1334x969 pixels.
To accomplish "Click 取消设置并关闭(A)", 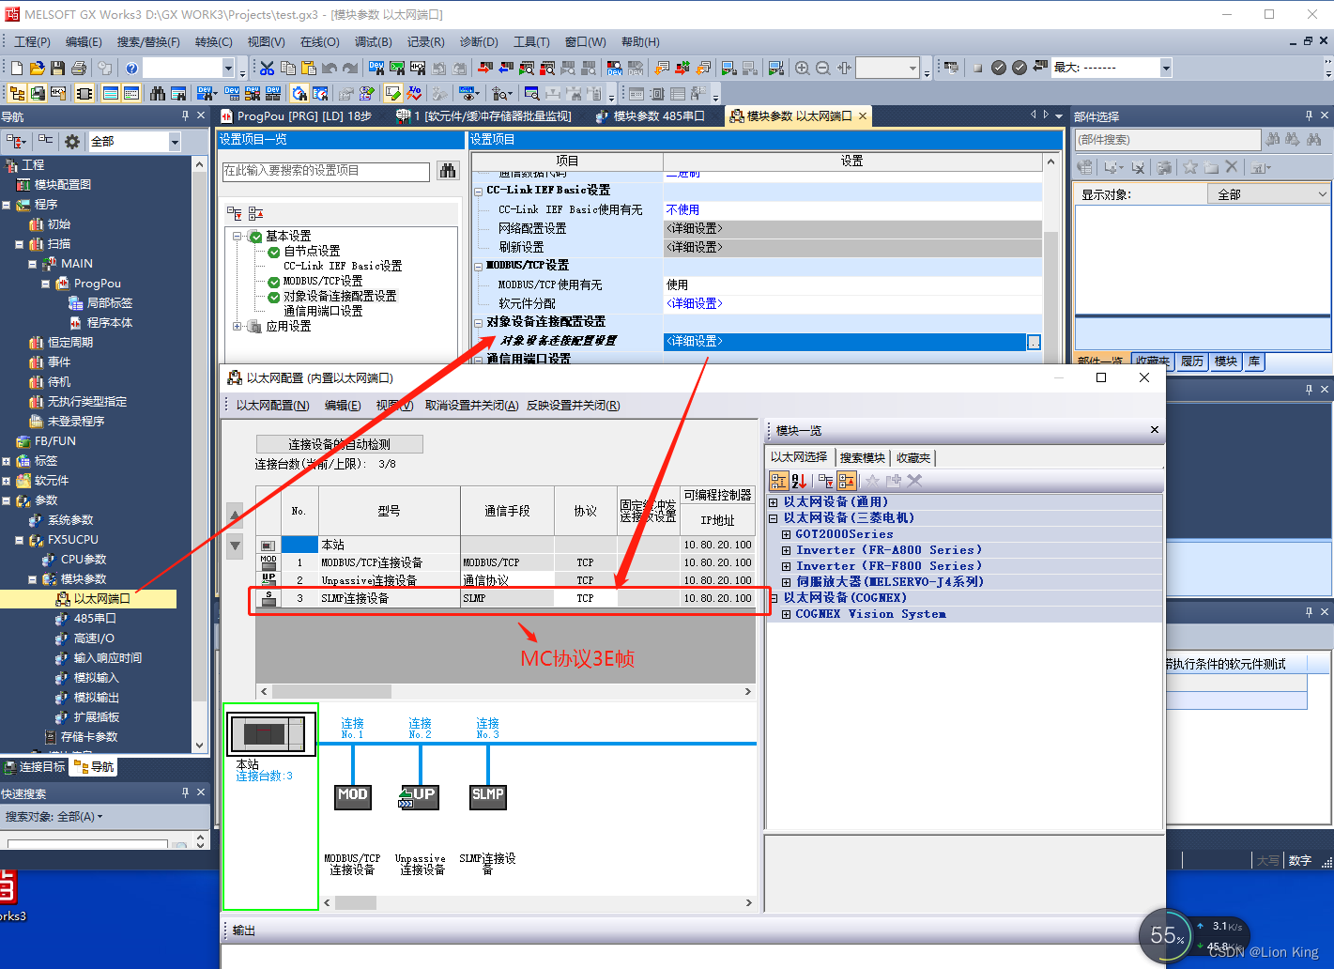I will pos(471,406).
